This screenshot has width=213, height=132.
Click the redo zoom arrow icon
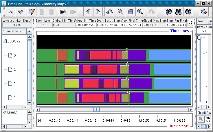click(151, 12)
